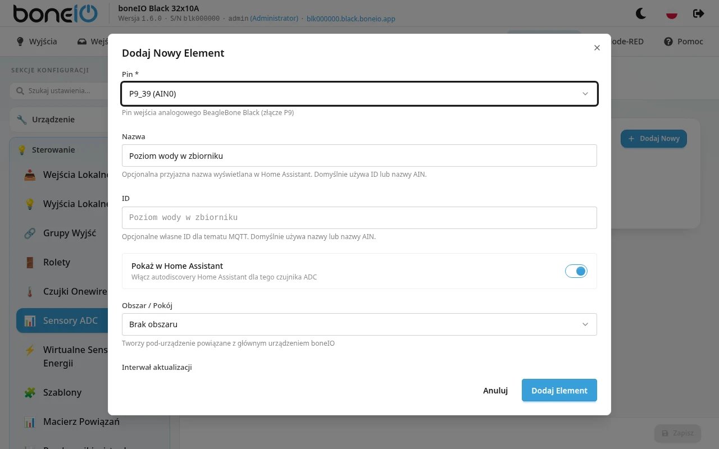
Task: Open the Pin dropdown P9_39 (AIN0)
Action: (x=359, y=94)
